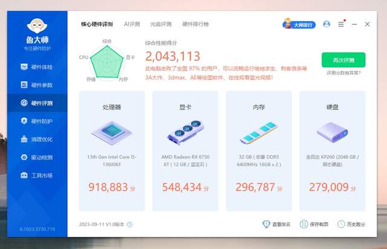Click the 32 GB DDR5 6400MHz text

259,161
